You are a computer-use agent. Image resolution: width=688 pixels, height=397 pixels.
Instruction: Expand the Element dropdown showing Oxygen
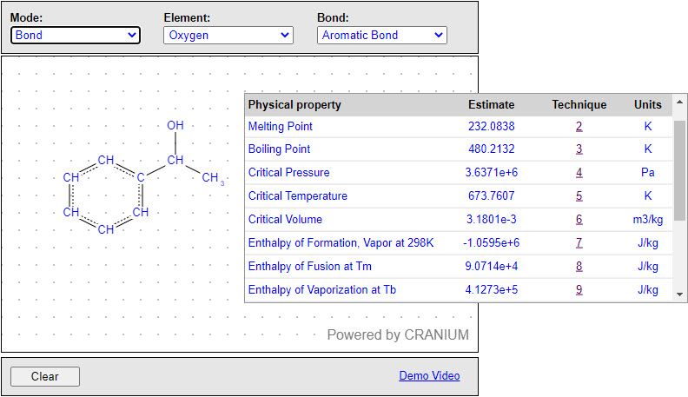[x=228, y=35]
